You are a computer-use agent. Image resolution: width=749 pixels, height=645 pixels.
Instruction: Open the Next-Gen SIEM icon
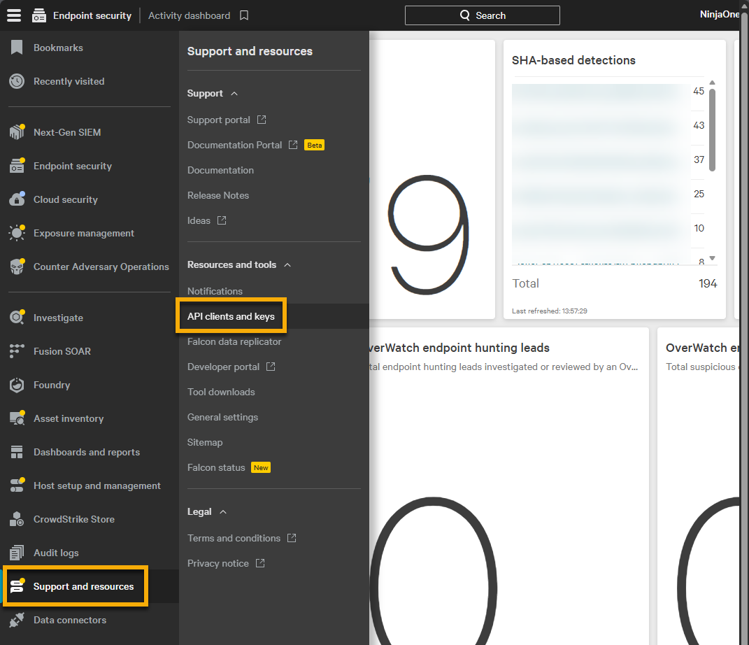(17, 132)
